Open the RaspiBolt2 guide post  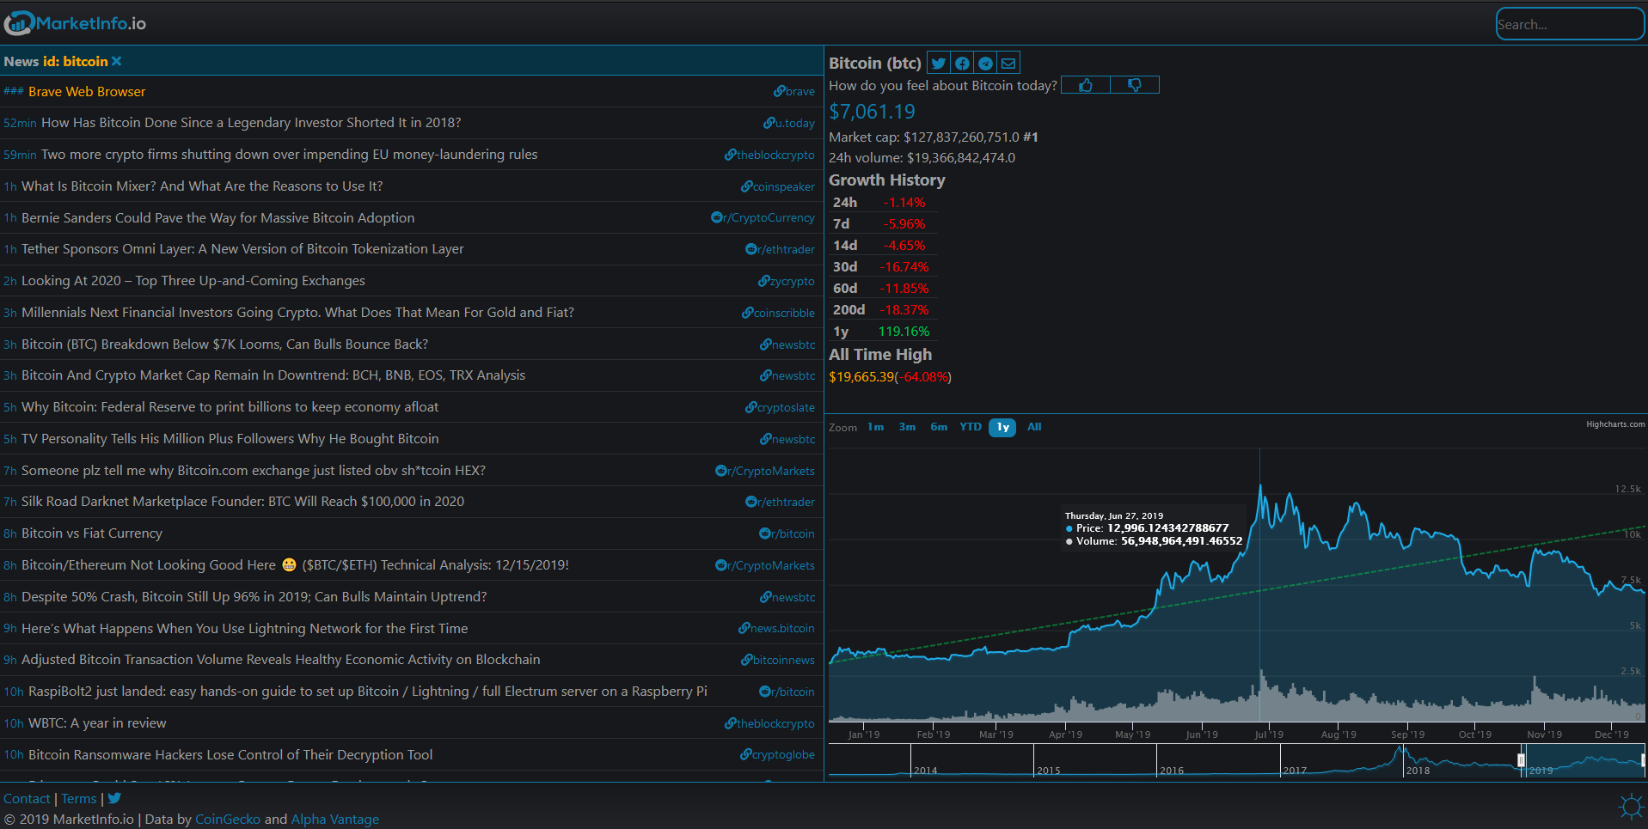point(368,692)
